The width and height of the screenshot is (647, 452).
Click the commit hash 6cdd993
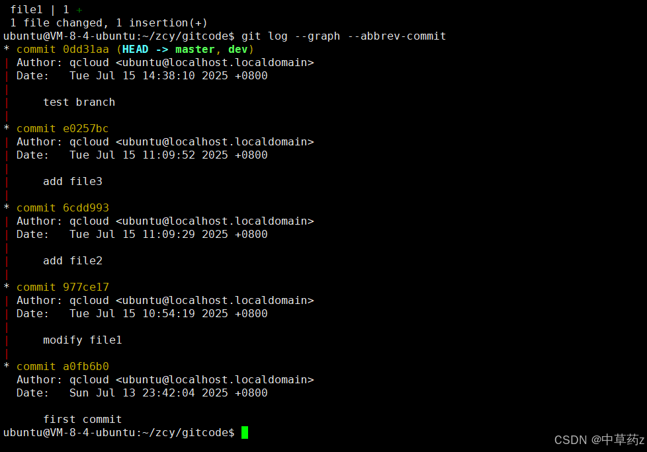[86, 208]
